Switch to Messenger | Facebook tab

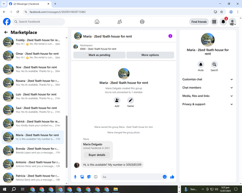click(x=29, y=4)
